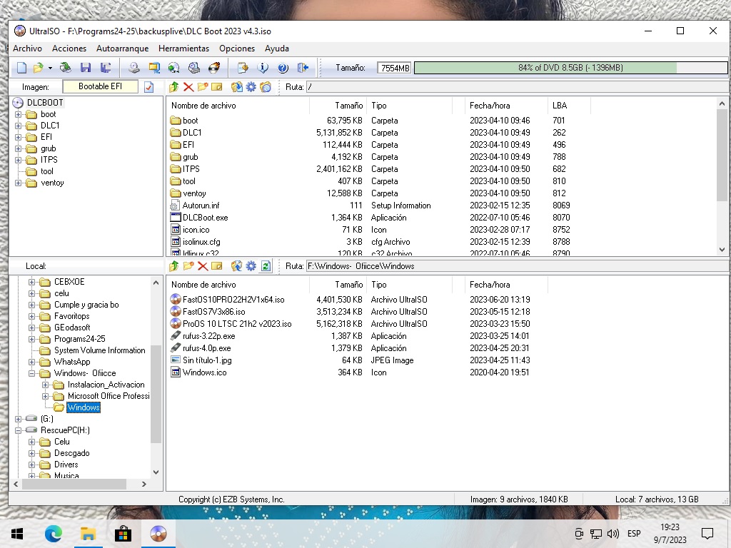Open the Herramientas menu
Image resolution: width=731 pixels, height=548 pixels.
(x=183, y=49)
